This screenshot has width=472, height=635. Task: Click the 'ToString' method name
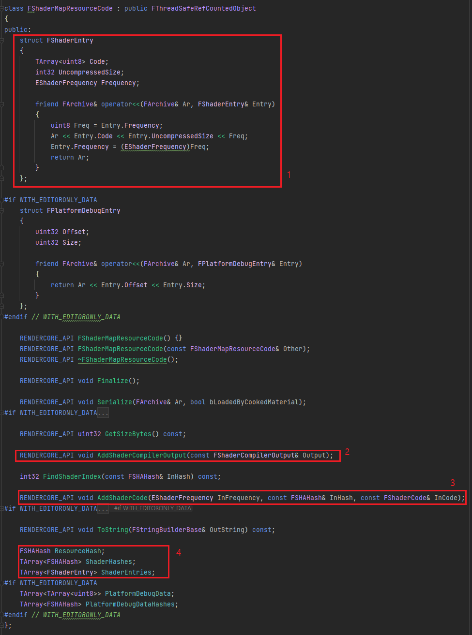coord(113,530)
